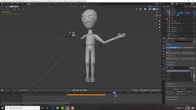Open the Playback dropdown in timeline
The image size is (196, 110).
(8, 90)
